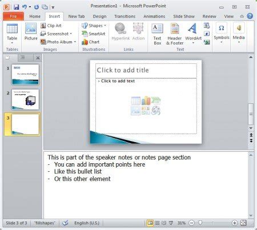The height and width of the screenshot is (230, 257).
Task: Close the slides thumbnail pane
Action: click(x=38, y=58)
